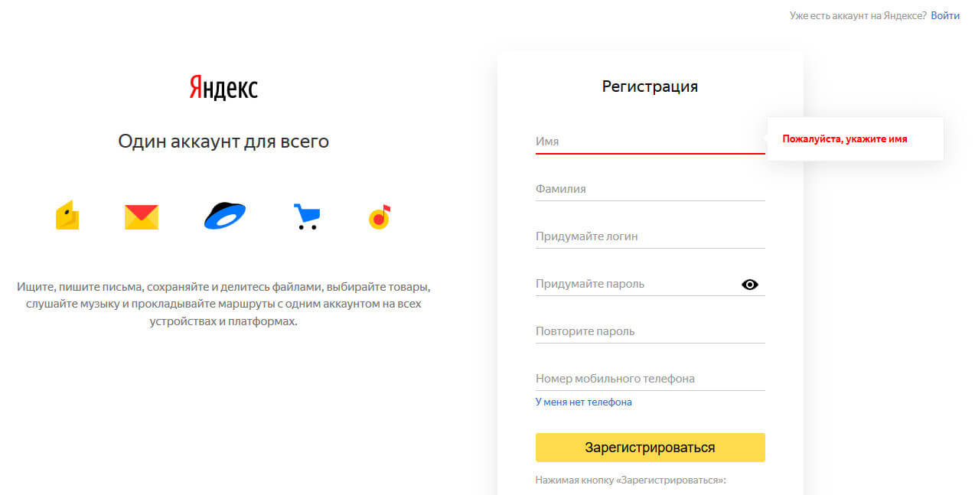Open the Yandex Music note icon

380,217
